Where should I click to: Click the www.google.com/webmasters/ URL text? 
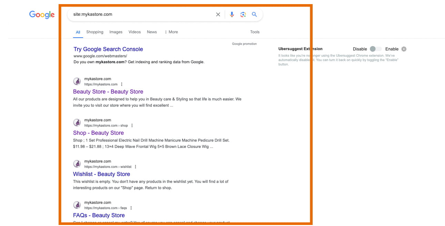pos(100,56)
